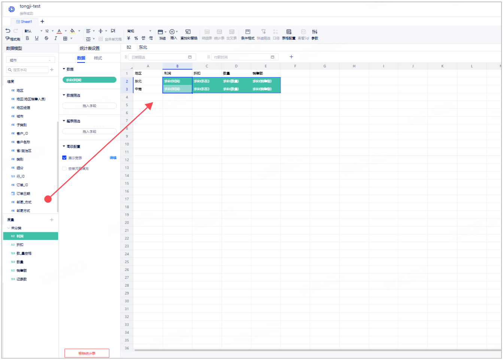This screenshot has width=503, height=360.
Task: Apply strikethrough formatting
Action: point(46,39)
